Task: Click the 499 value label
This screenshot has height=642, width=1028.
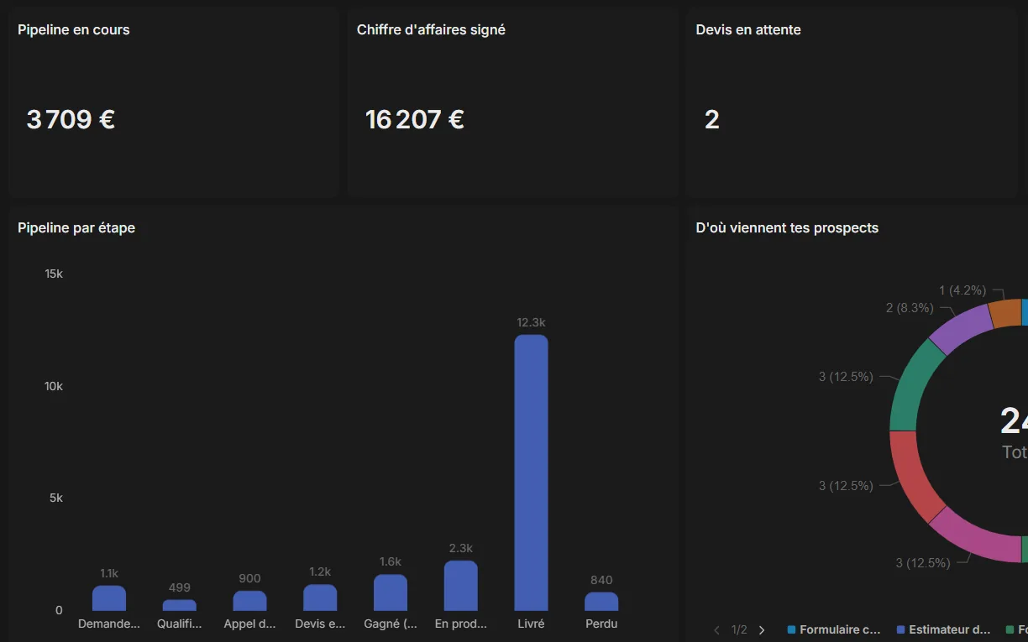Action: point(180,587)
